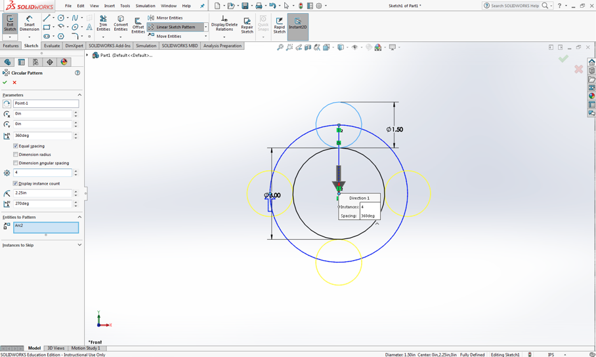Open the Insert menu
Image resolution: width=596 pixels, height=357 pixels.
pyautogui.click(x=110, y=6)
